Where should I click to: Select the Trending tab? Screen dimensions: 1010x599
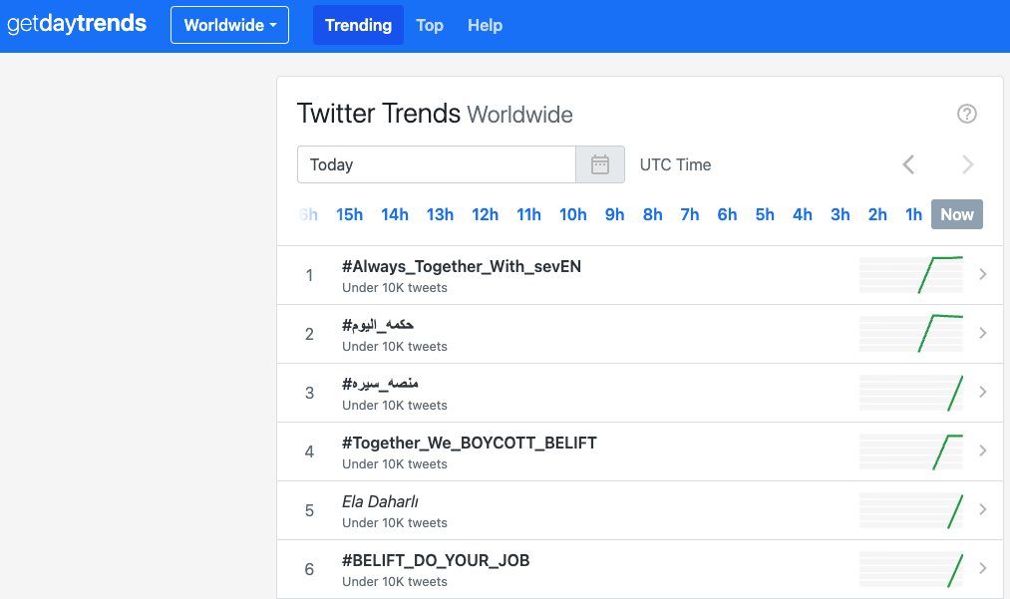click(358, 25)
